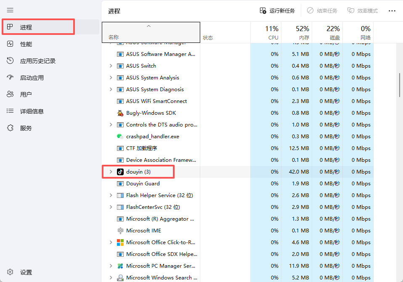403x282 pixels.
Task: Open the more options ellipsis menu
Action: 392,11
